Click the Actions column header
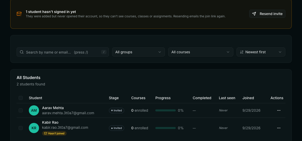 [x=277, y=98]
